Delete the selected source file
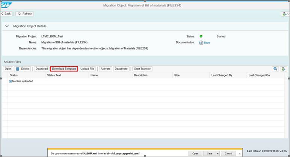Image resolution: width=290 pixels, height=157 pixels. [23, 69]
